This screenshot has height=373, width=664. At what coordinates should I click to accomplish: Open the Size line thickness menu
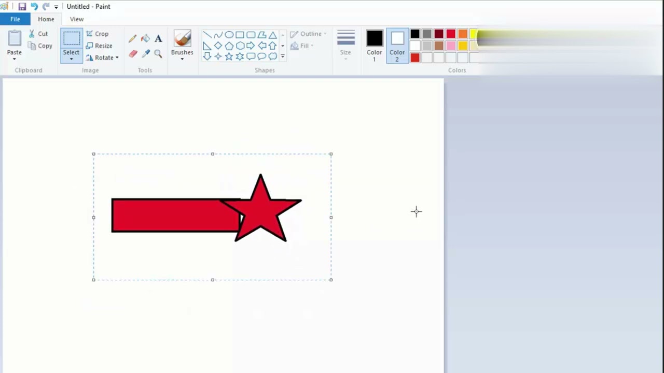345,45
